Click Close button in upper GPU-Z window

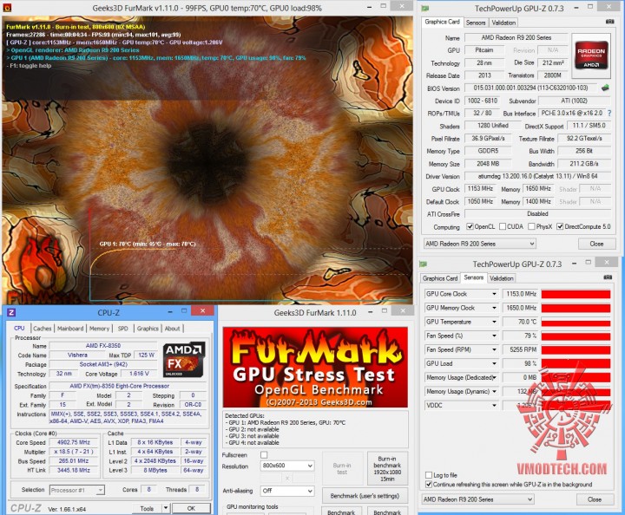point(596,244)
